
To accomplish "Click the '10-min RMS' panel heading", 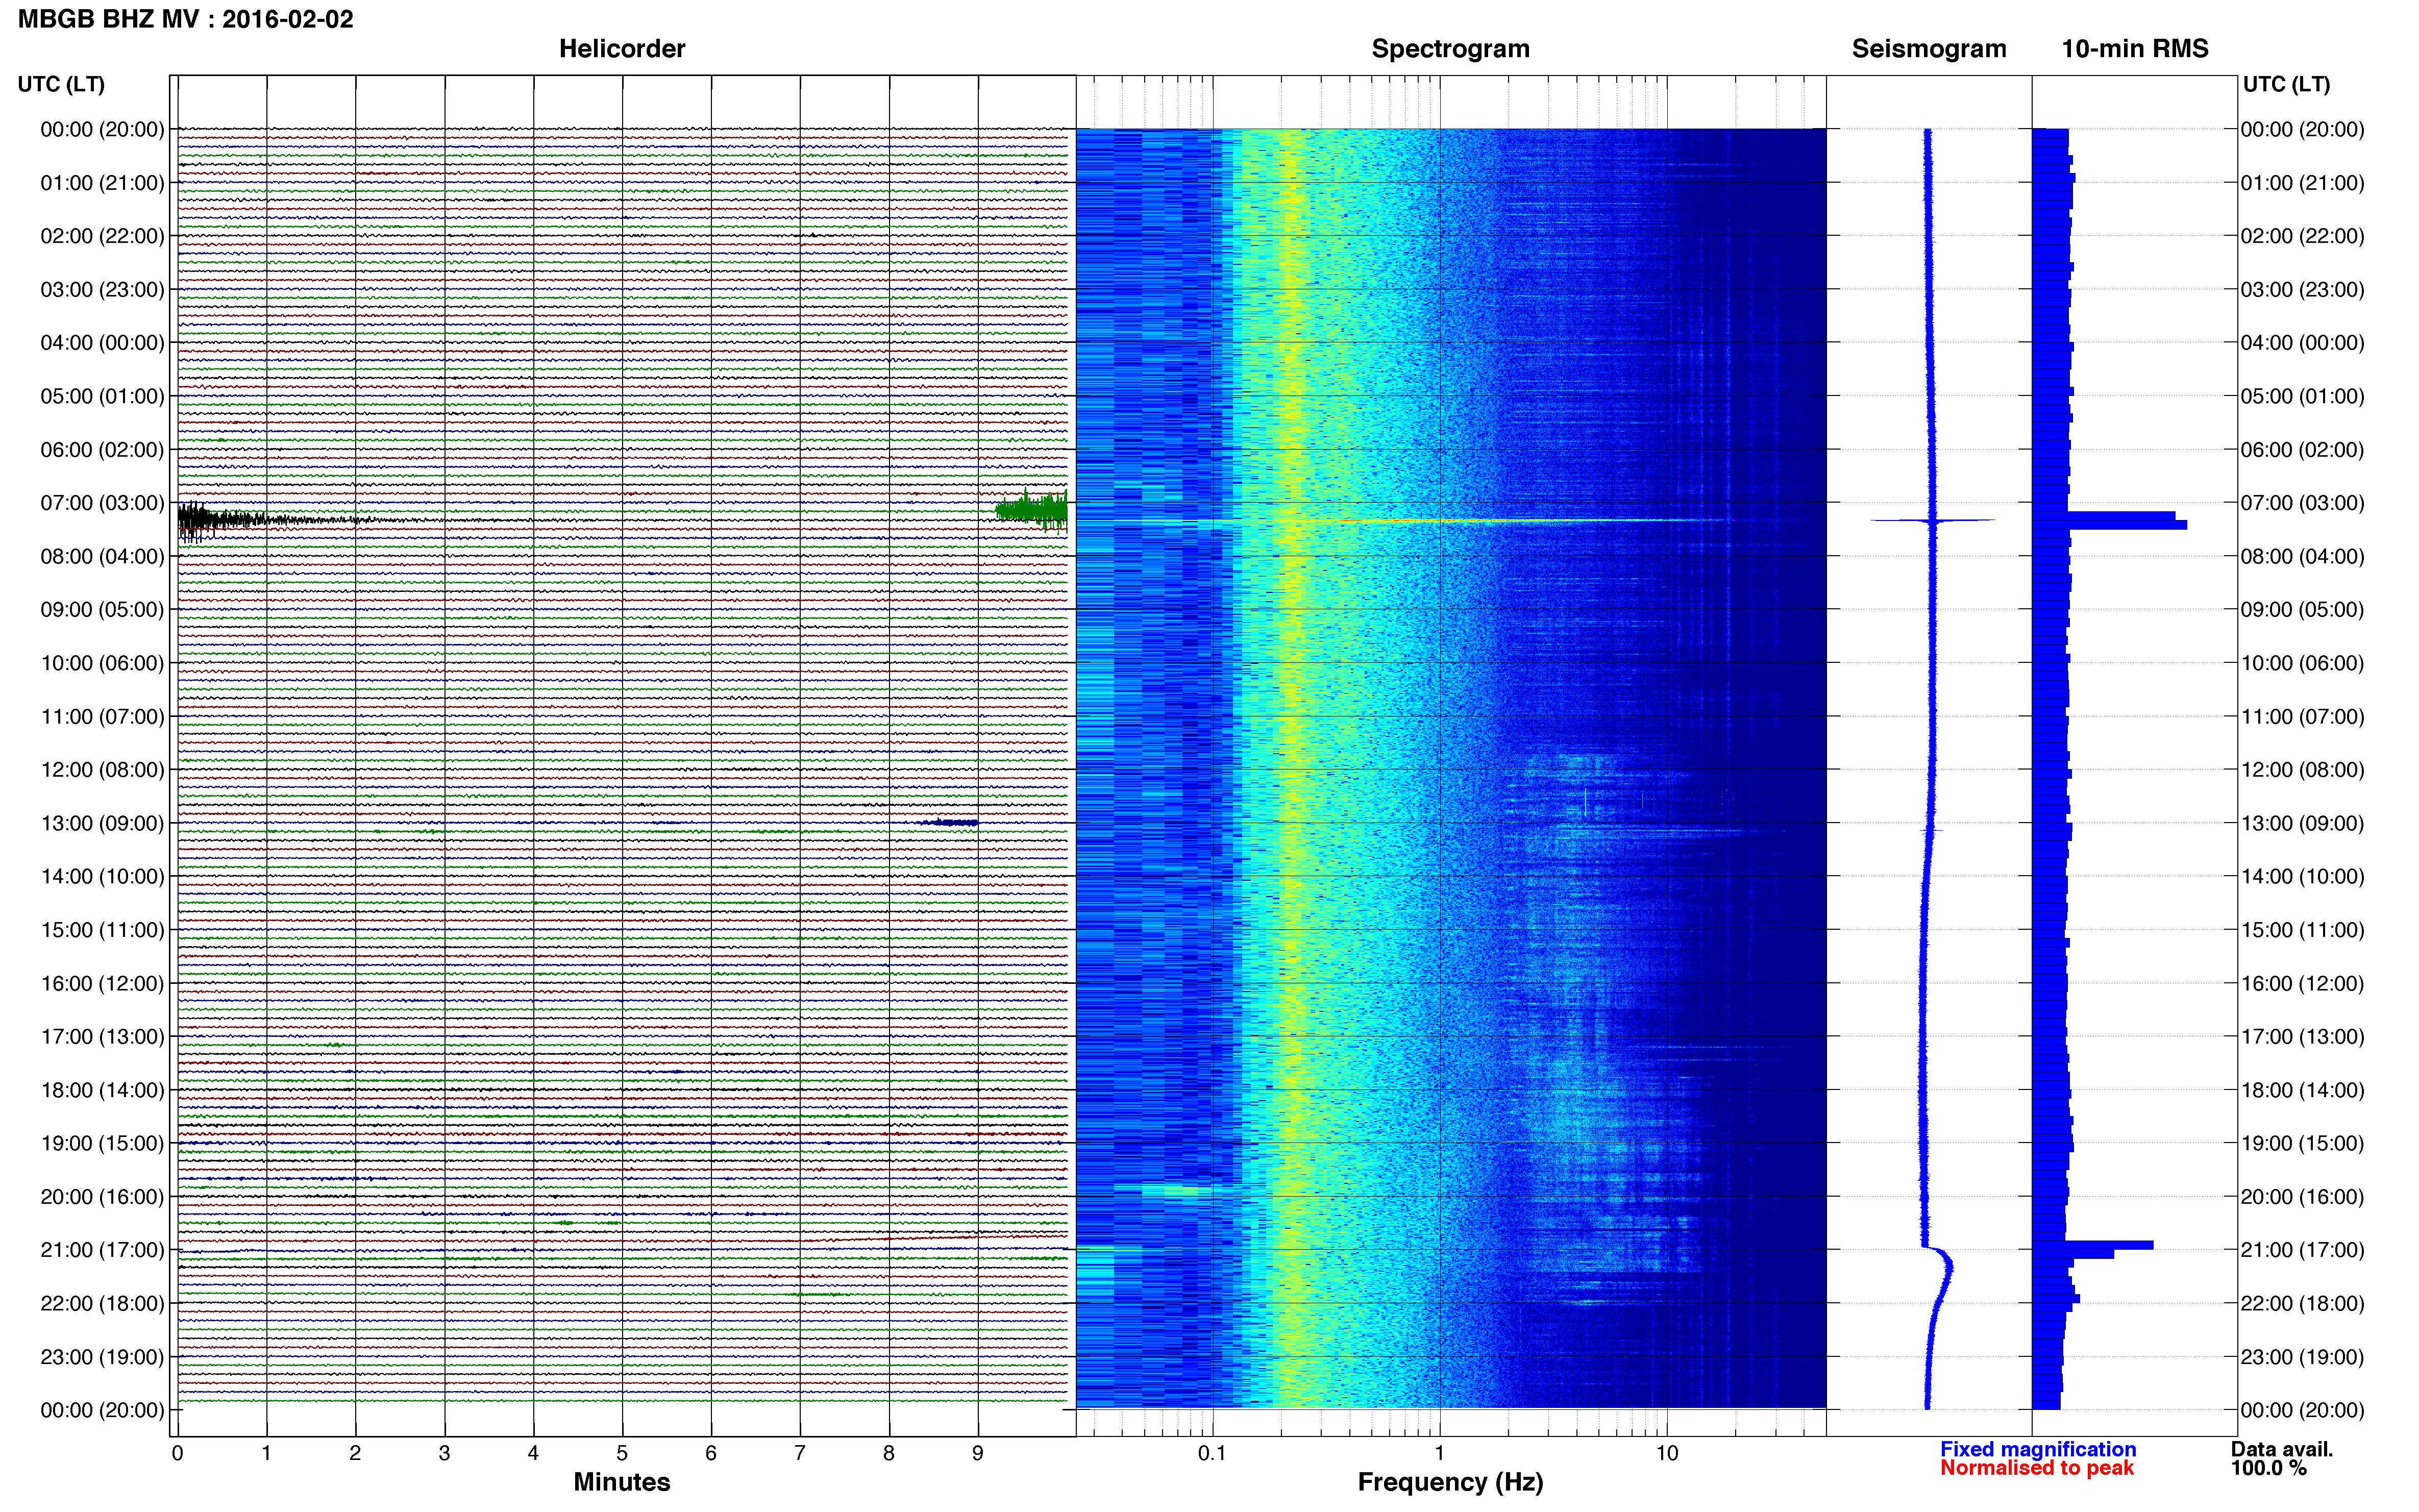I will coord(2134,48).
